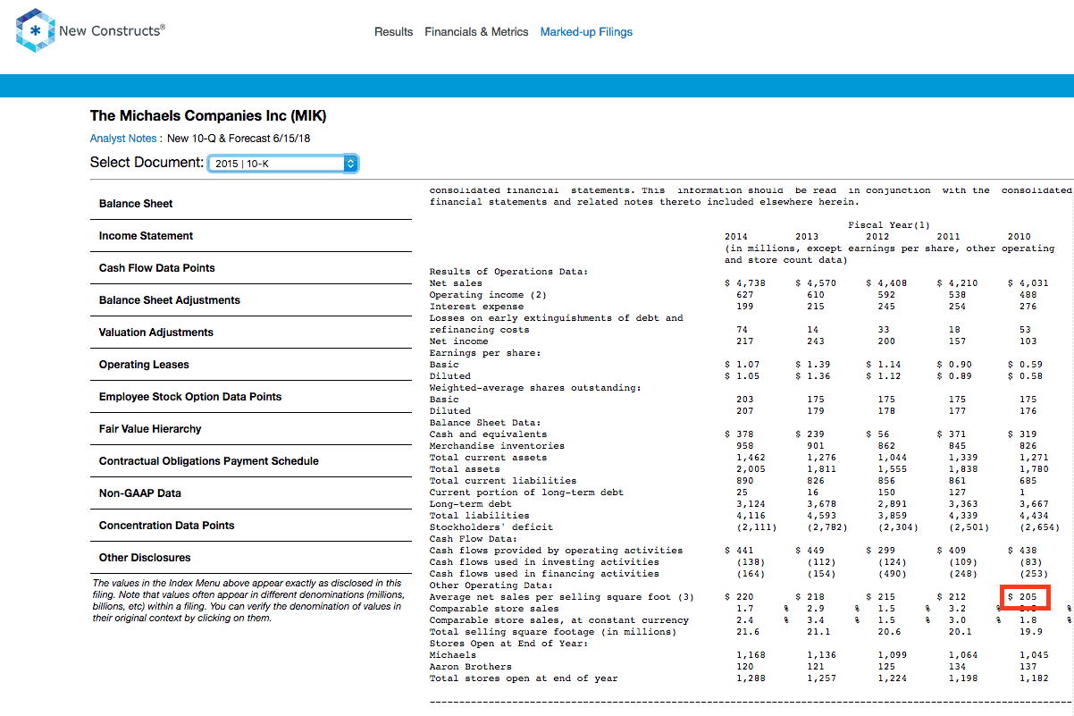Click the 2014 total assets value 2,005
Image resolution: width=1074 pixels, height=716 pixels.
751,469
